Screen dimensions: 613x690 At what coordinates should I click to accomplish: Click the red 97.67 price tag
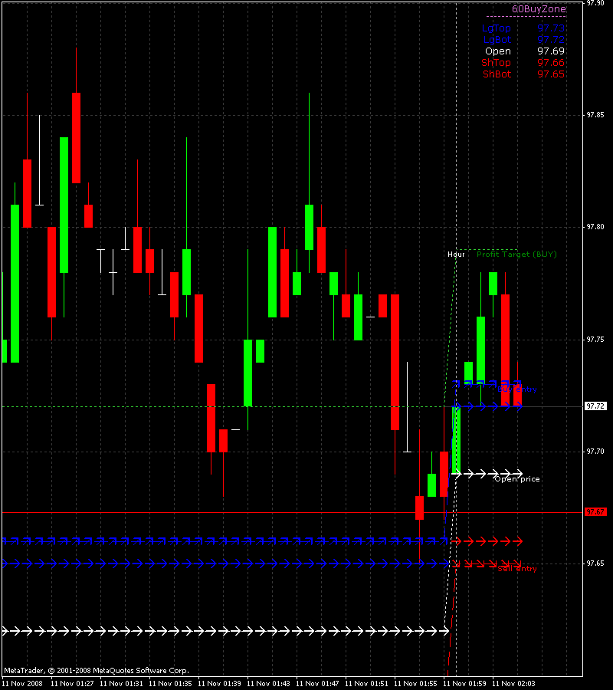click(x=595, y=512)
